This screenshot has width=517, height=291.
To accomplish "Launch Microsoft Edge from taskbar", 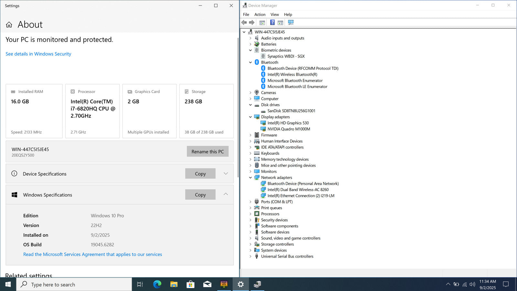I will pos(157,284).
